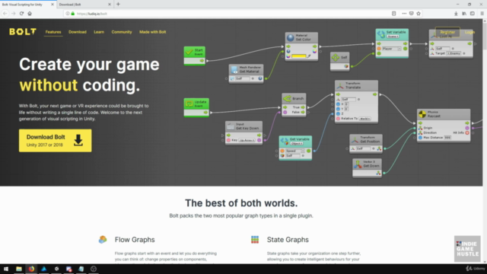Image resolution: width=487 pixels, height=274 pixels.
Task: Click the site security padlock icon
Action: point(73,14)
